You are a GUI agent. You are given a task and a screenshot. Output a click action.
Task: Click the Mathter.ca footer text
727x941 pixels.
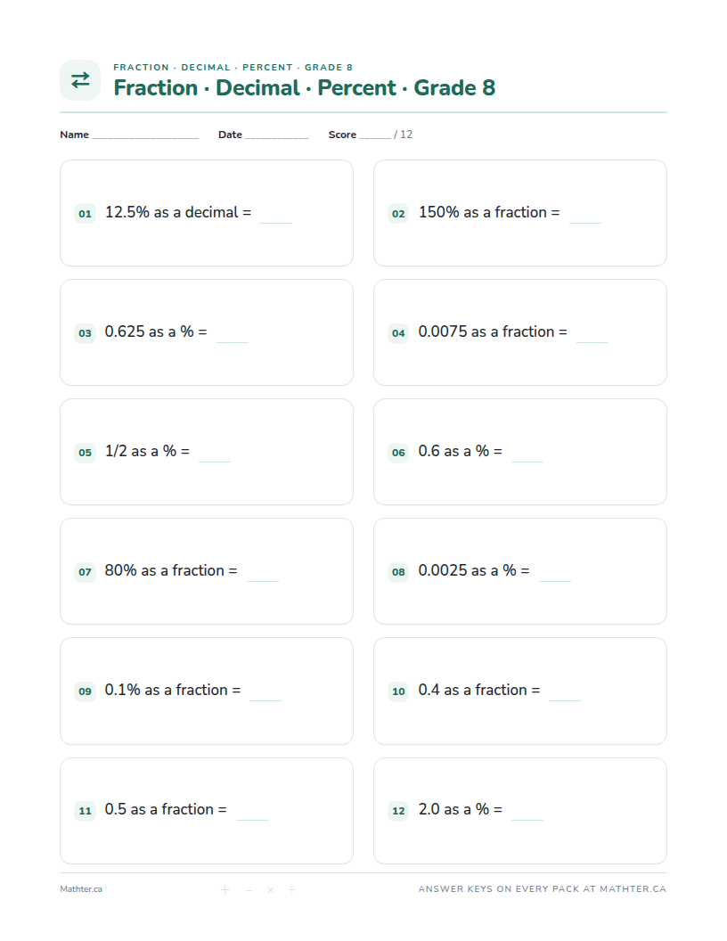(81, 889)
